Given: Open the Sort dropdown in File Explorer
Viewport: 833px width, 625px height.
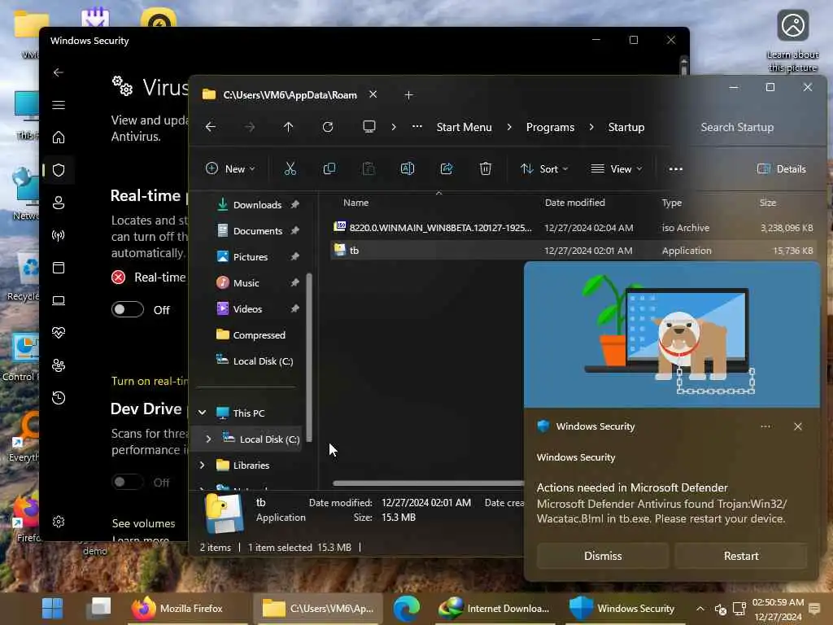Looking at the screenshot, I should pyautogui.click(x=544, y=169).
